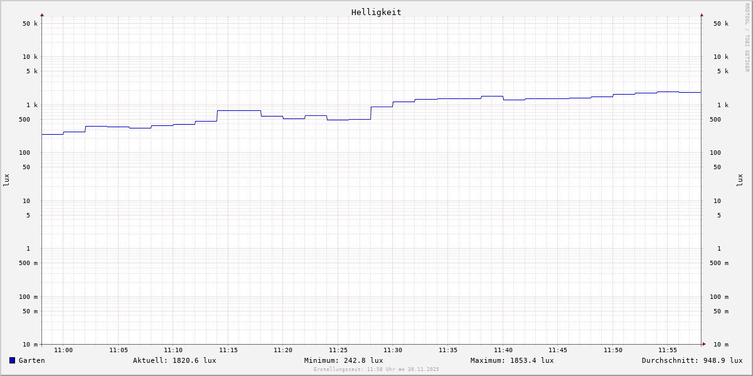Click the red arrow atop the left axis
The width and height of the screenshot is (753, 376).
42,14
